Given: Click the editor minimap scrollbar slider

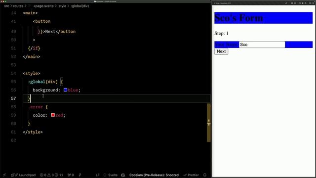Looking at the screenshot, I should pyautogui.click(x=208, y=123).
